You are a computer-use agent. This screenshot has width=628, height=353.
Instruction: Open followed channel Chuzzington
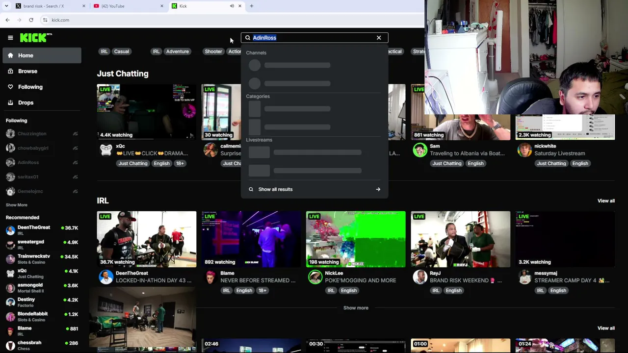coord(42,133)
